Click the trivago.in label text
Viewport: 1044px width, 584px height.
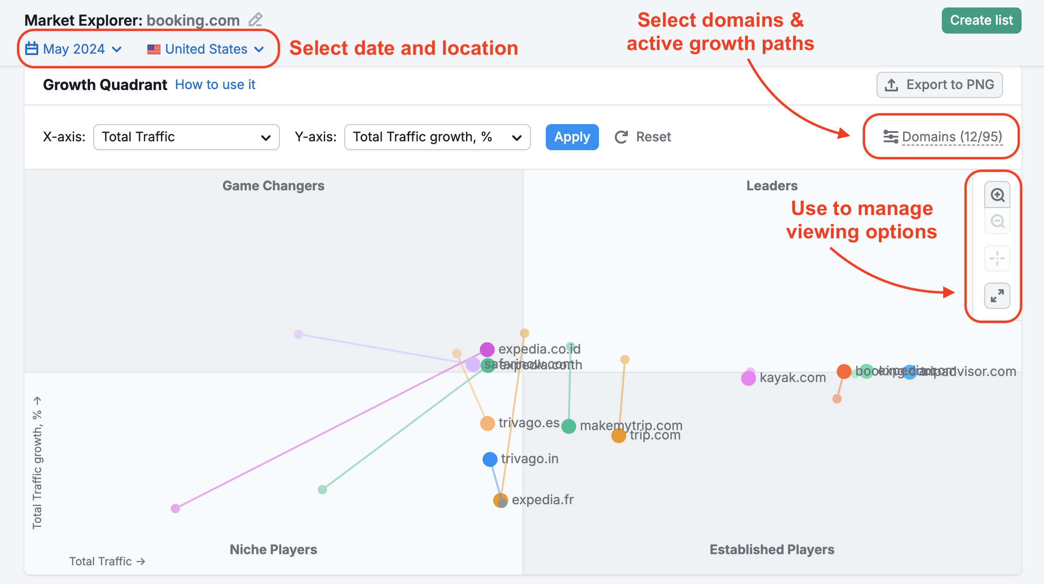(530, 459)
